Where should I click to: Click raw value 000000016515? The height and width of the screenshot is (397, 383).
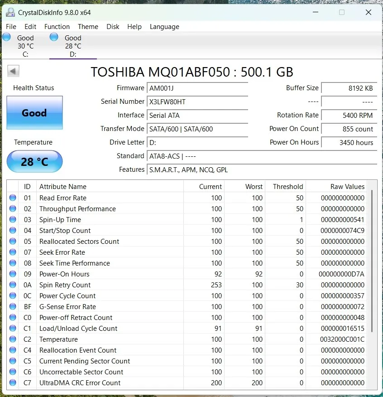click(343, 329)
